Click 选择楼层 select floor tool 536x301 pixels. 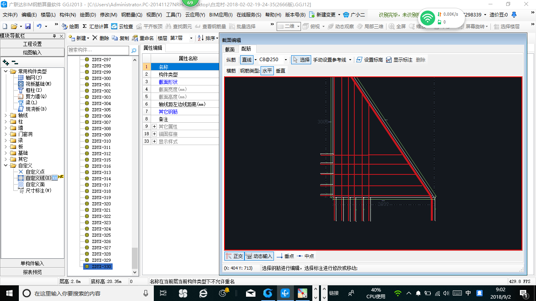[507, 26]
